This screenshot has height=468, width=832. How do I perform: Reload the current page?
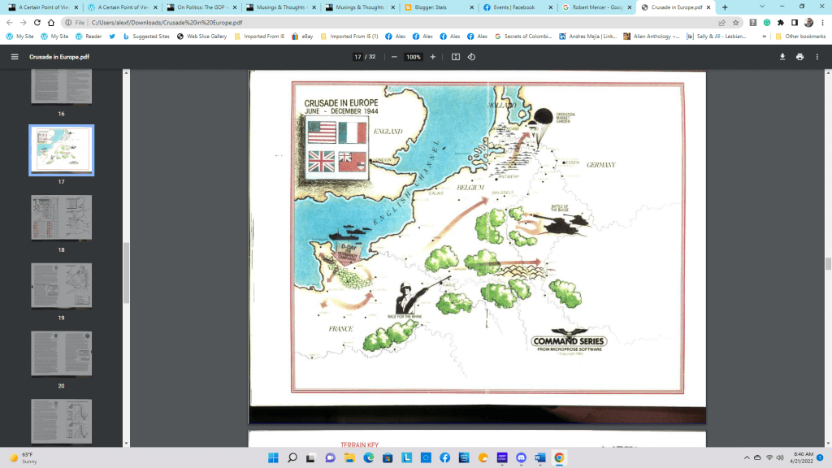[51, 23]
